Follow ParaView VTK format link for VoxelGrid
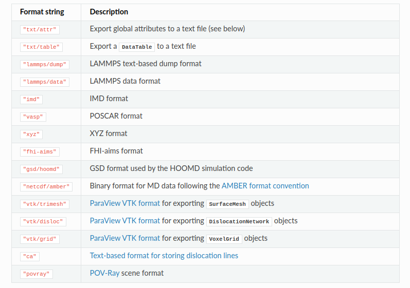This screenshot has width=410, height=288. (124, 238)
